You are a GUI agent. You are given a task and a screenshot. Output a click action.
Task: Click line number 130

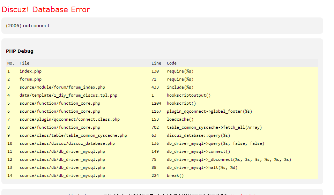pos(155,71)
